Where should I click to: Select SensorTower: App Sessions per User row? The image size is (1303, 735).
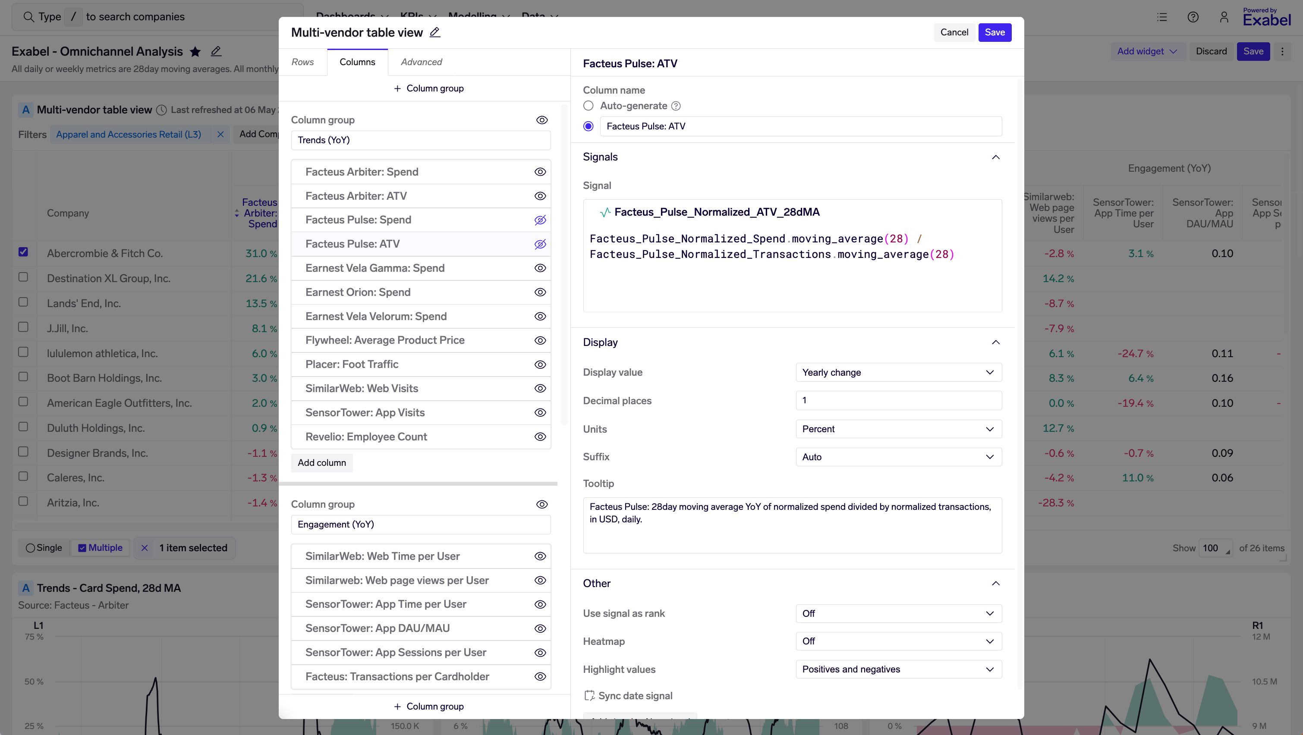coord(421,653)
